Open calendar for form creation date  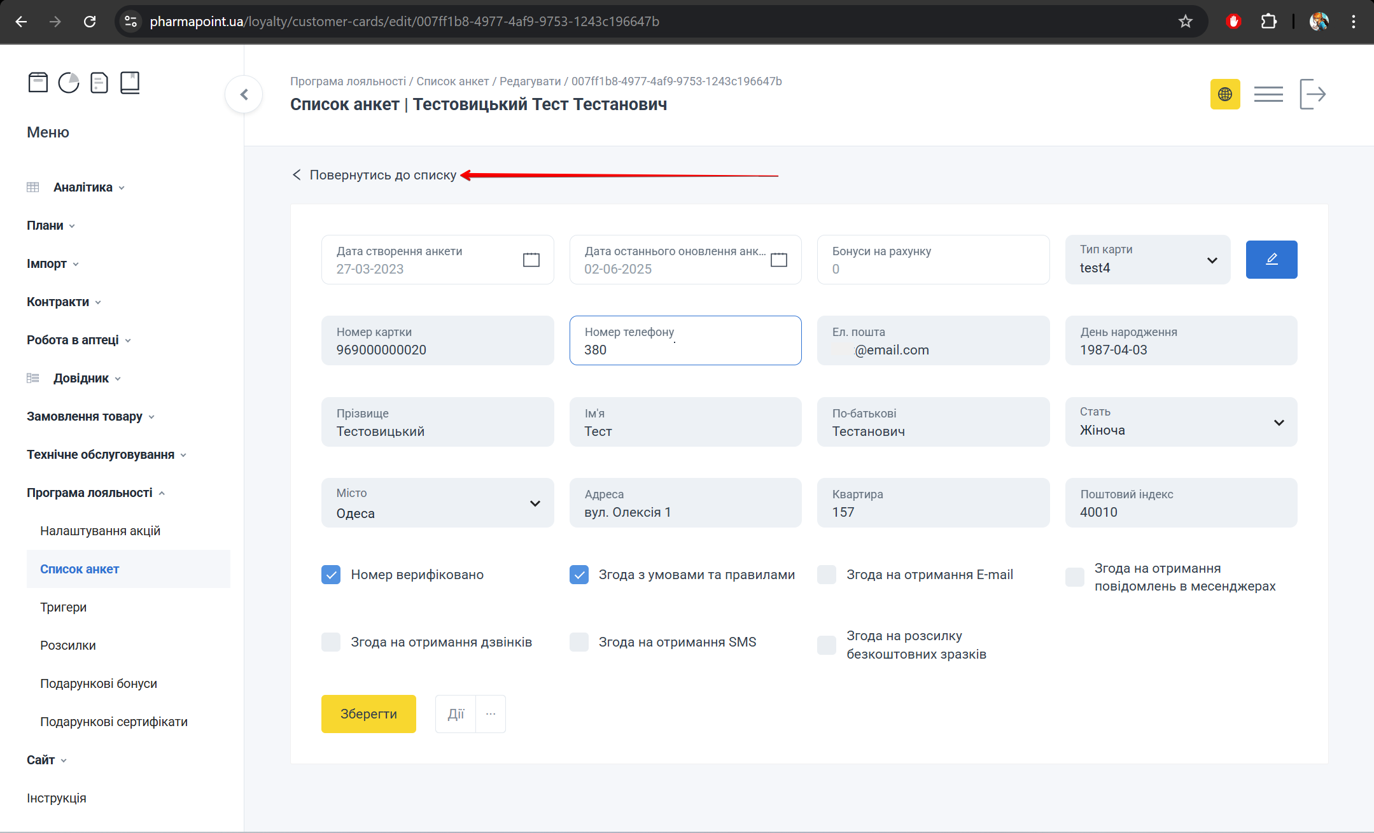[531, 260]
